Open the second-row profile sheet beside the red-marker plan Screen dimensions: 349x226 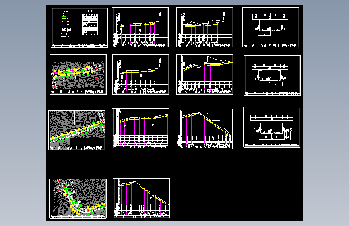pyautogui.click(x=141, y=74)
